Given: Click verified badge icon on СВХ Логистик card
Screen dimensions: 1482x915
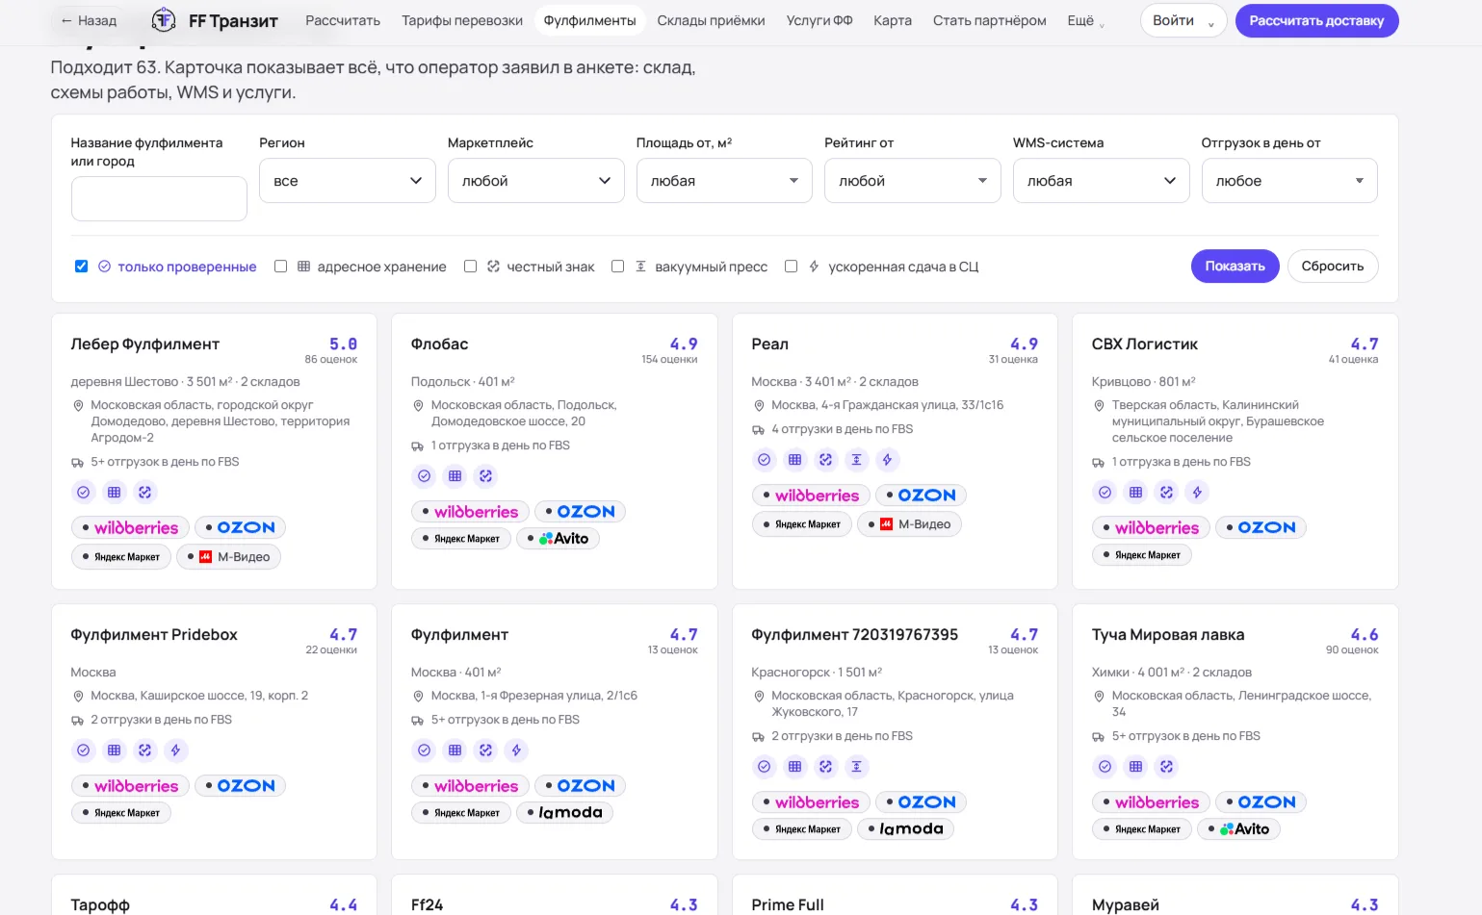Looking at the screenshot, I should coord(1105,493).
